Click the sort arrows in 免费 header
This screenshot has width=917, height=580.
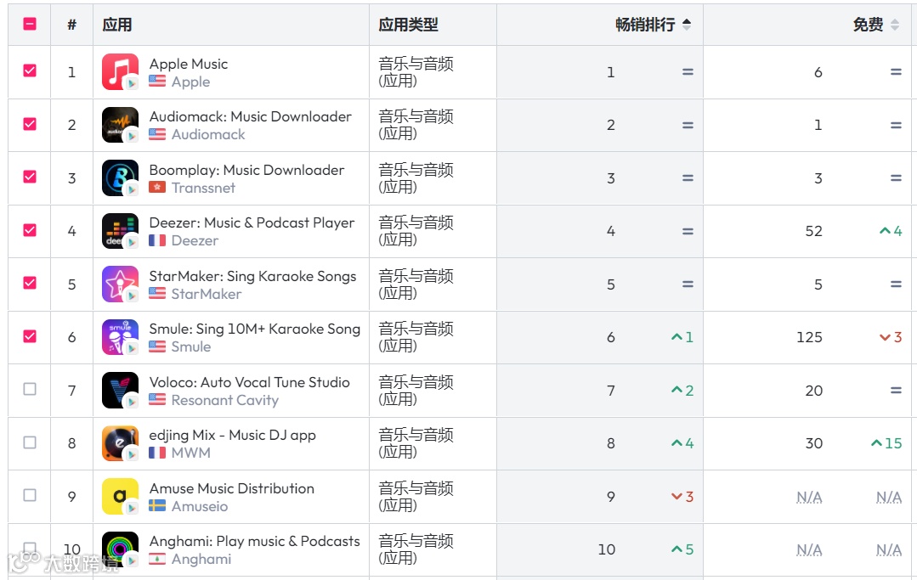(x=894, y=25)
